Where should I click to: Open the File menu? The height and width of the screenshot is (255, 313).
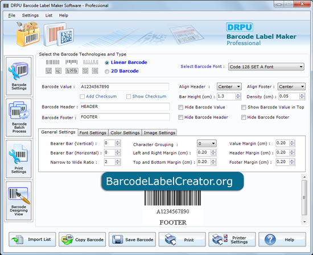(11, 15)
